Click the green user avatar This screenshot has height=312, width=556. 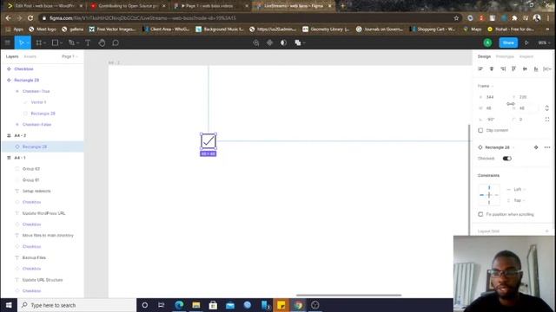click(x=487, y=42)
